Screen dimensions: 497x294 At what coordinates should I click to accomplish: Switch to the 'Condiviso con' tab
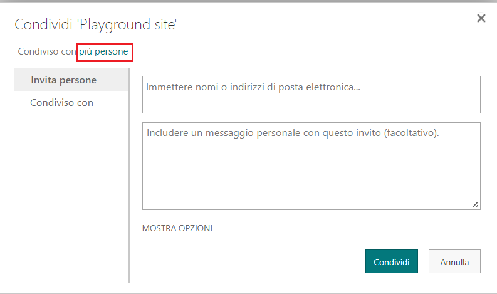pyautogui.click(x=62, y=103)
